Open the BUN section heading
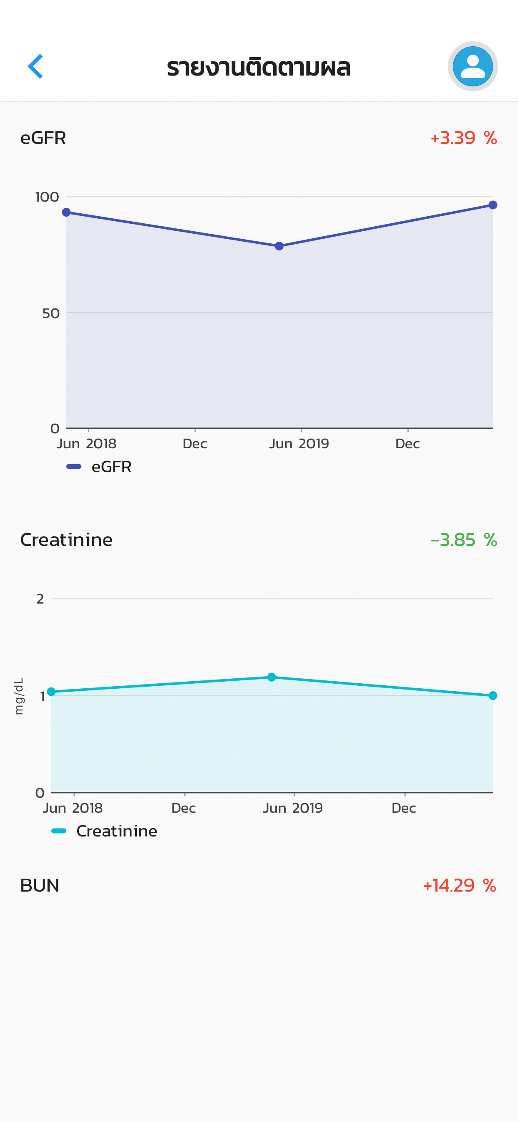518x1122 pixels. coord(40,885)
